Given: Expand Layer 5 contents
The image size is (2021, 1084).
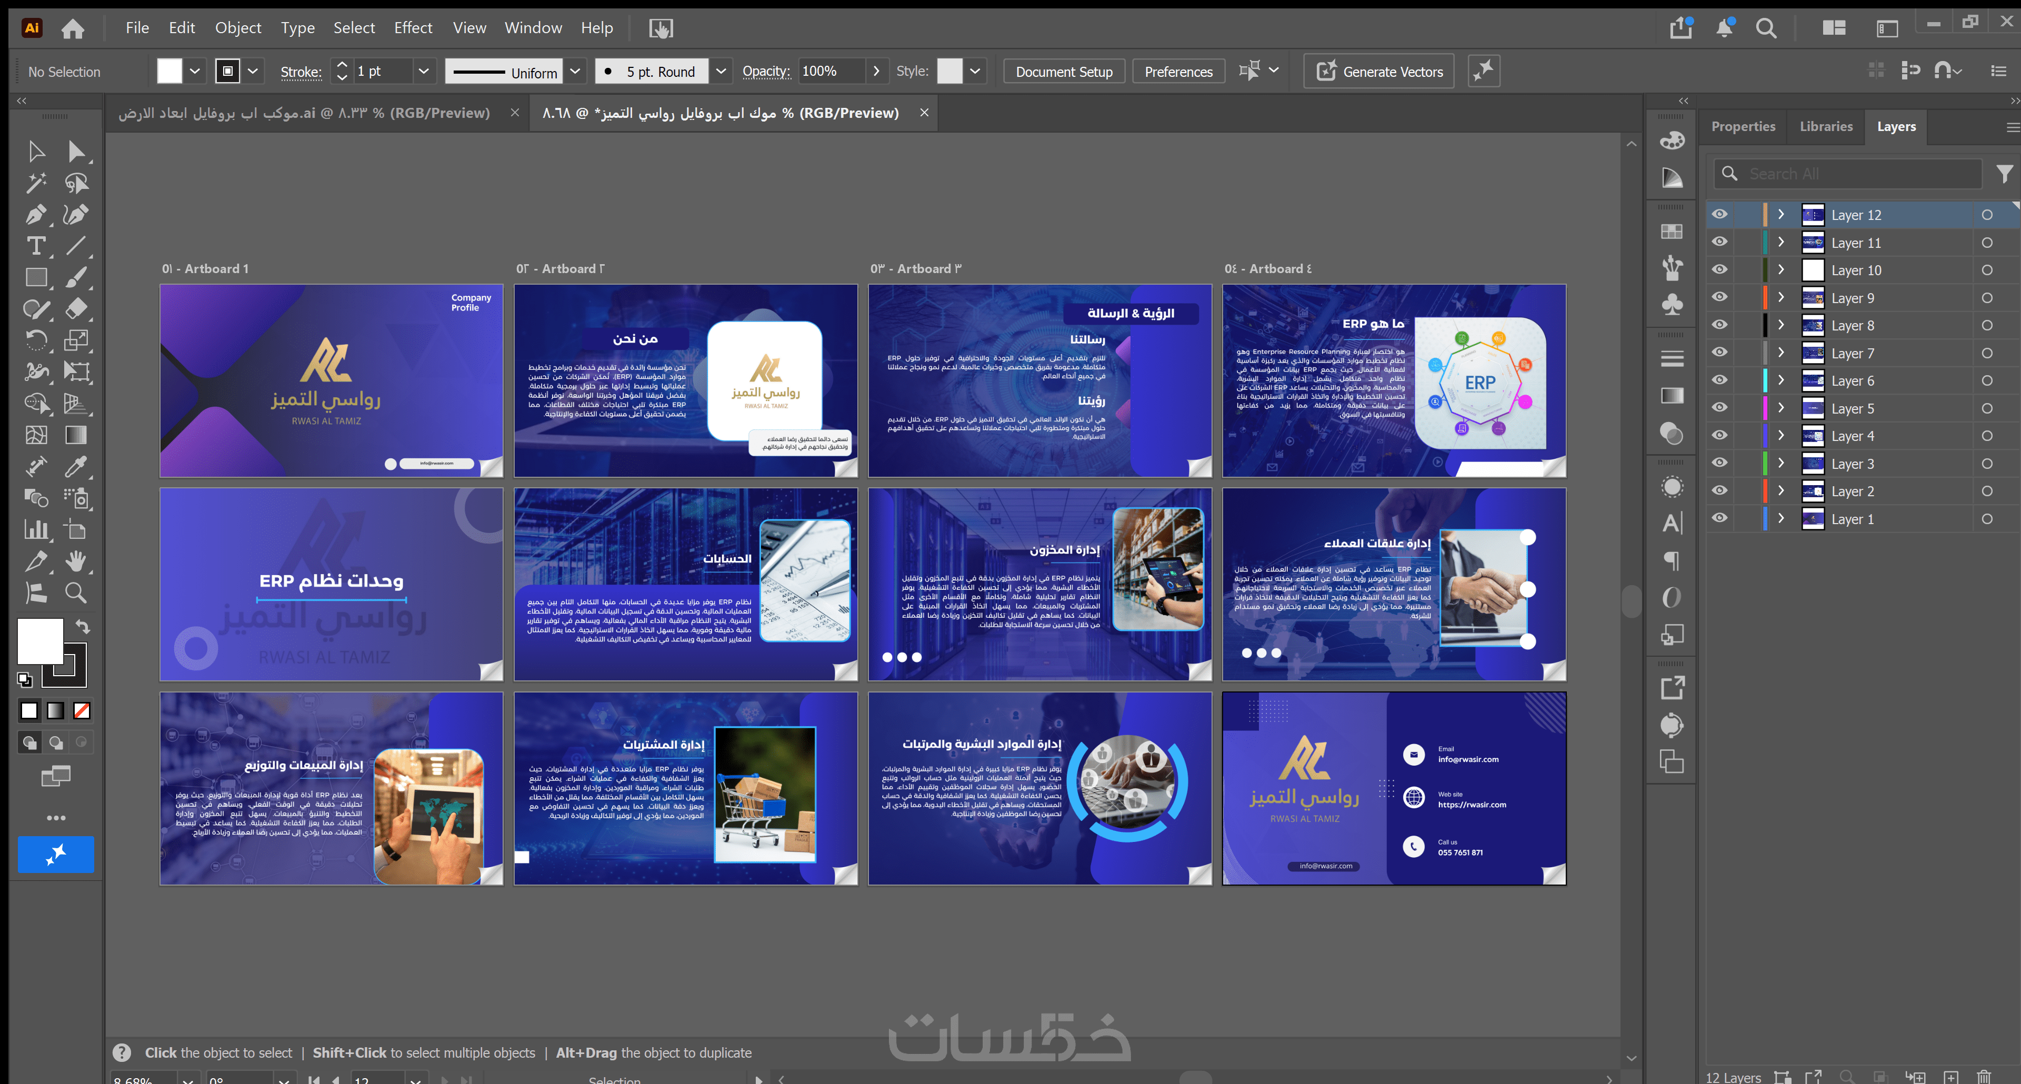Looking at the screenshot, I should (x=1781, y=408).
